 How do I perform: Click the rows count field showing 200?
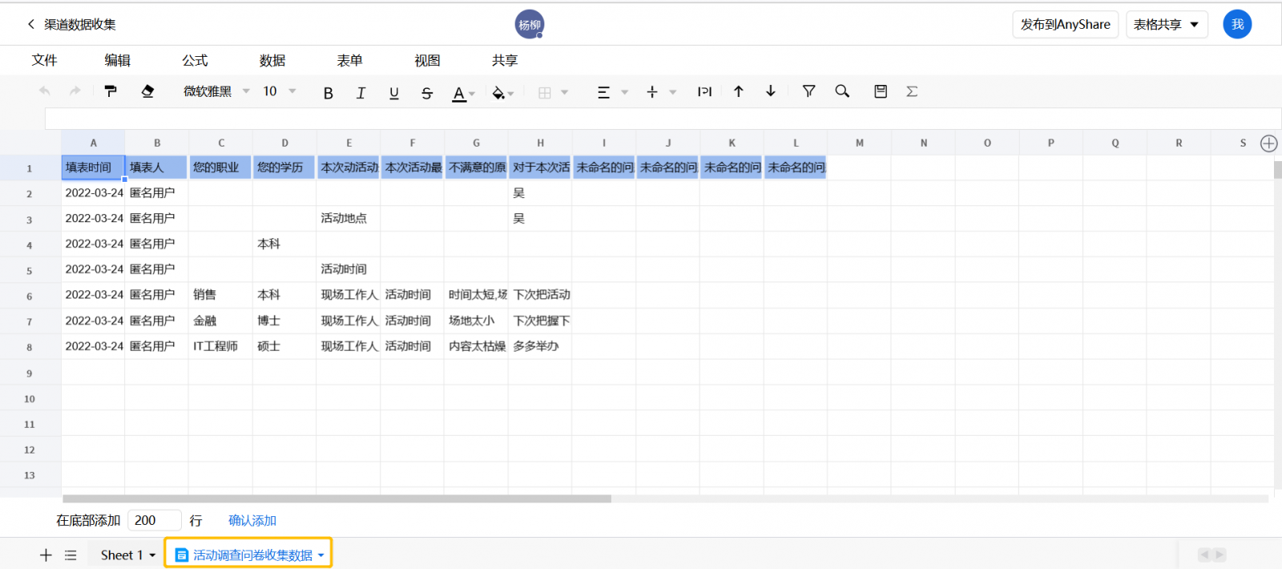pos(155,521)
